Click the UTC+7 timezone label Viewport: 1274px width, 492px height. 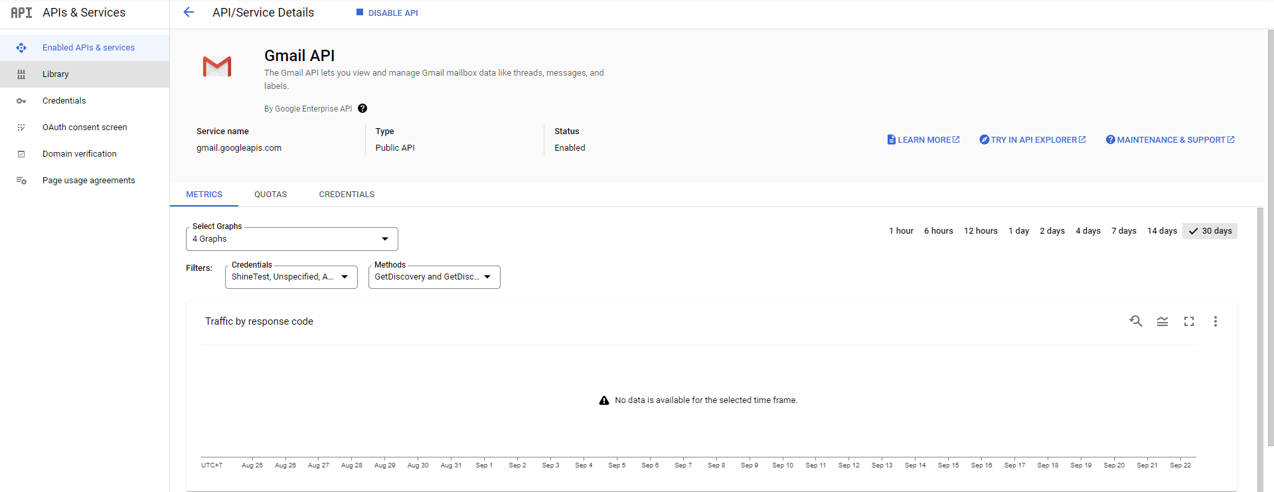point(212,465)
